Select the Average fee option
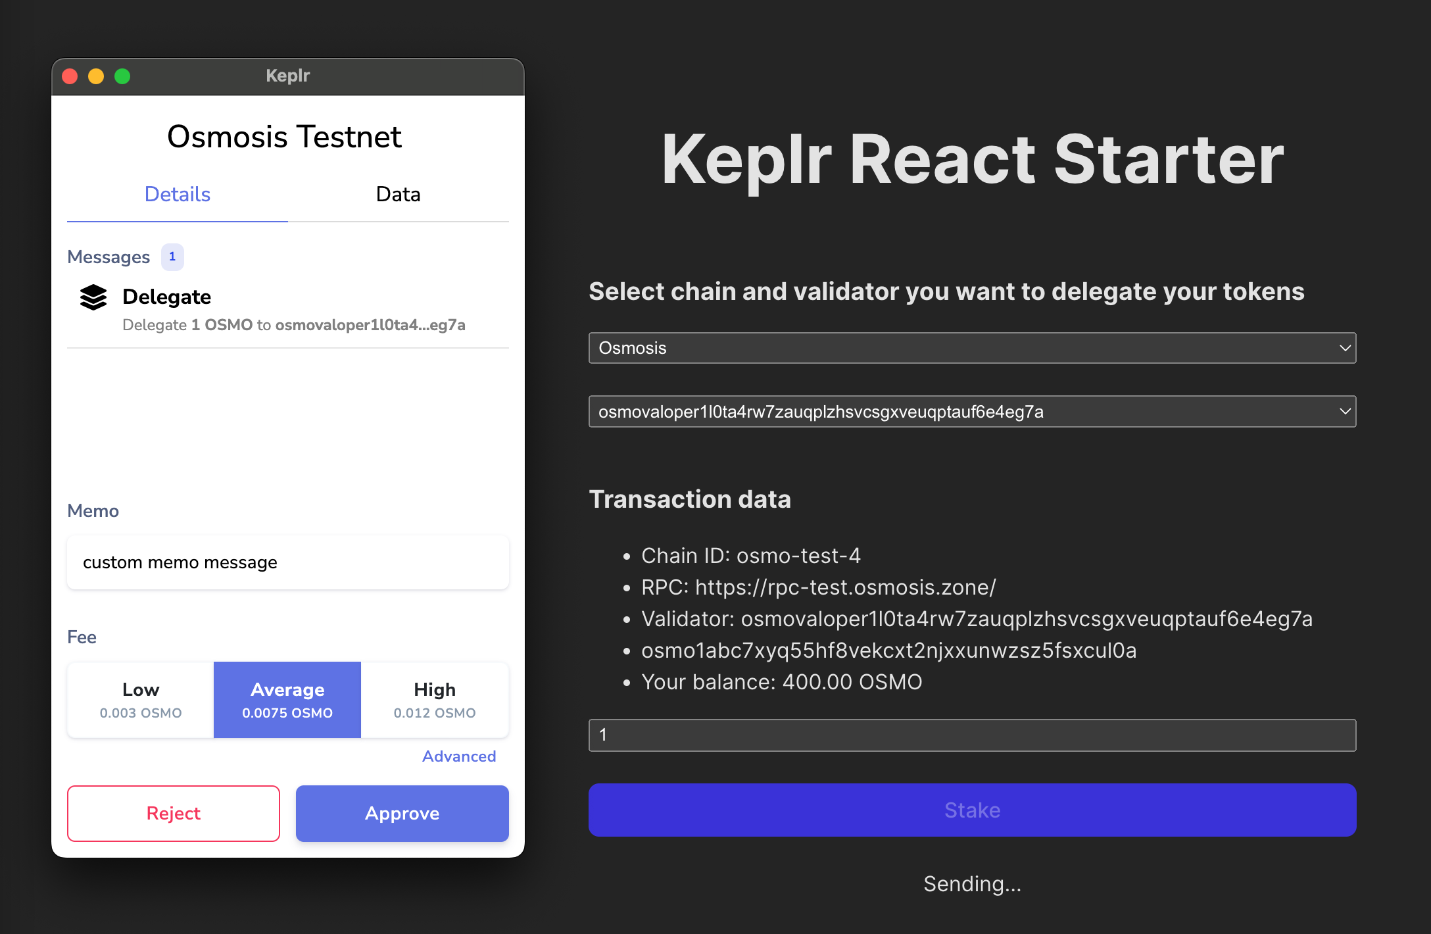 pos(287,699)
